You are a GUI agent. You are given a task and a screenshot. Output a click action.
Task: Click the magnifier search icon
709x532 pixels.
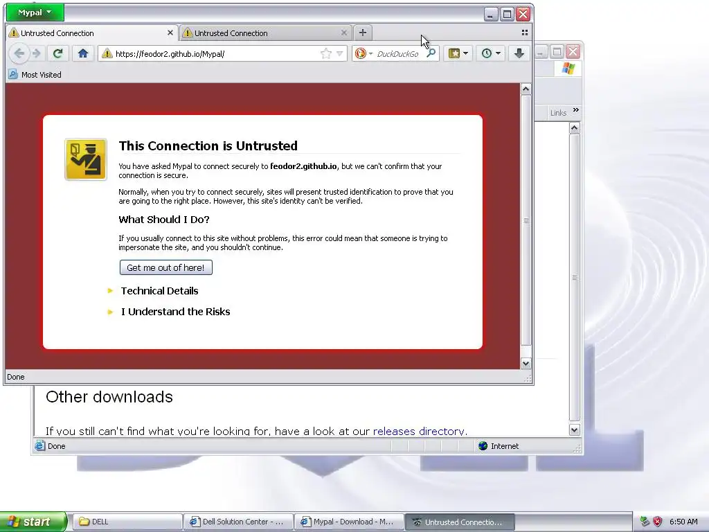(431, 53)
